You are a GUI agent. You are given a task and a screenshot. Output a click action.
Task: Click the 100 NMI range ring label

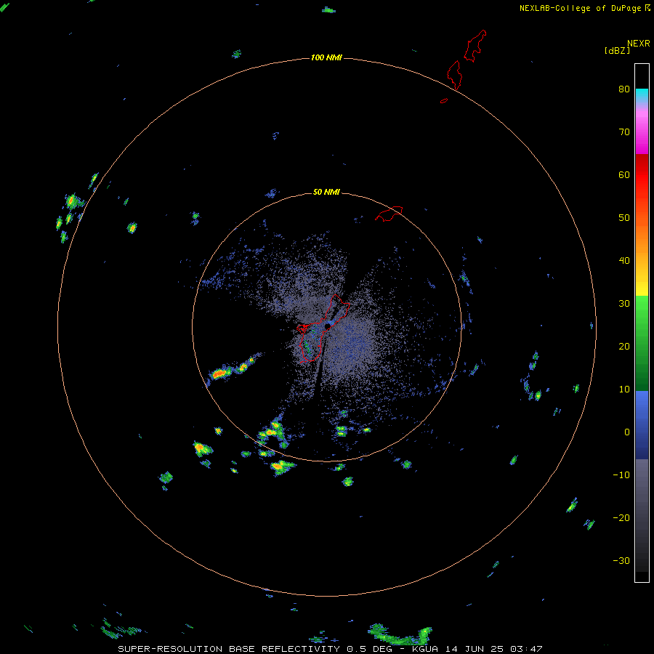point(326,57)
